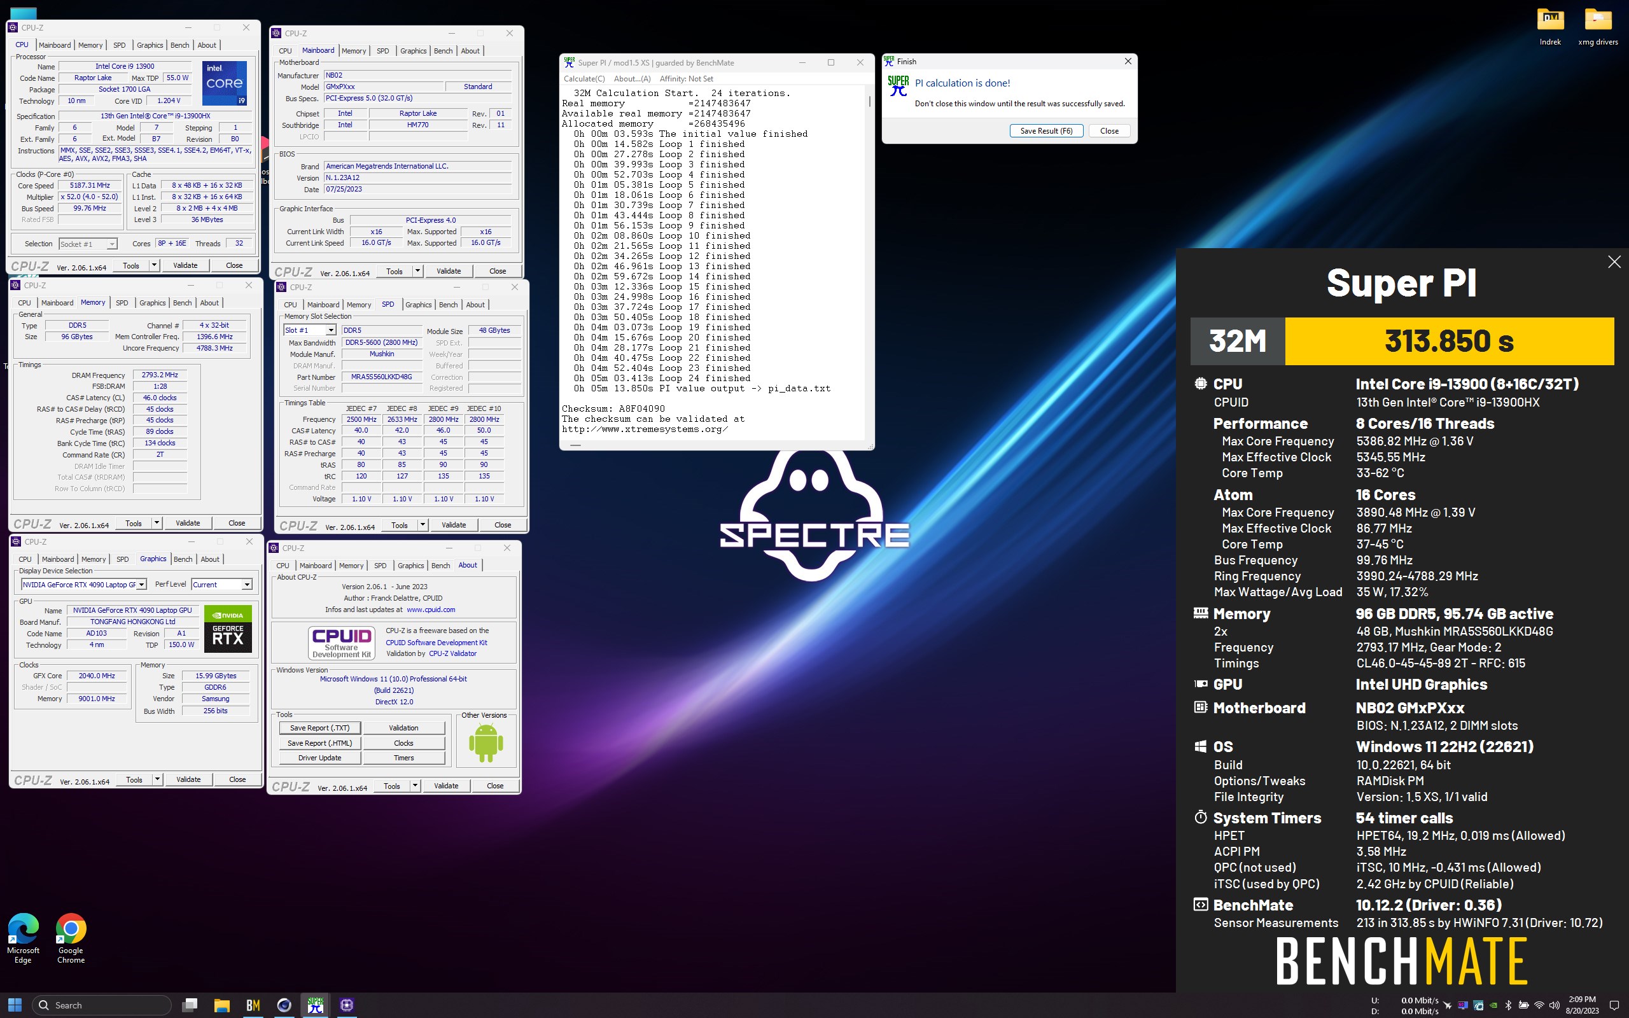The image size is (1629, 1018).
Task: Open the Perf Level Current dropdown
Action: pos(247,585)
